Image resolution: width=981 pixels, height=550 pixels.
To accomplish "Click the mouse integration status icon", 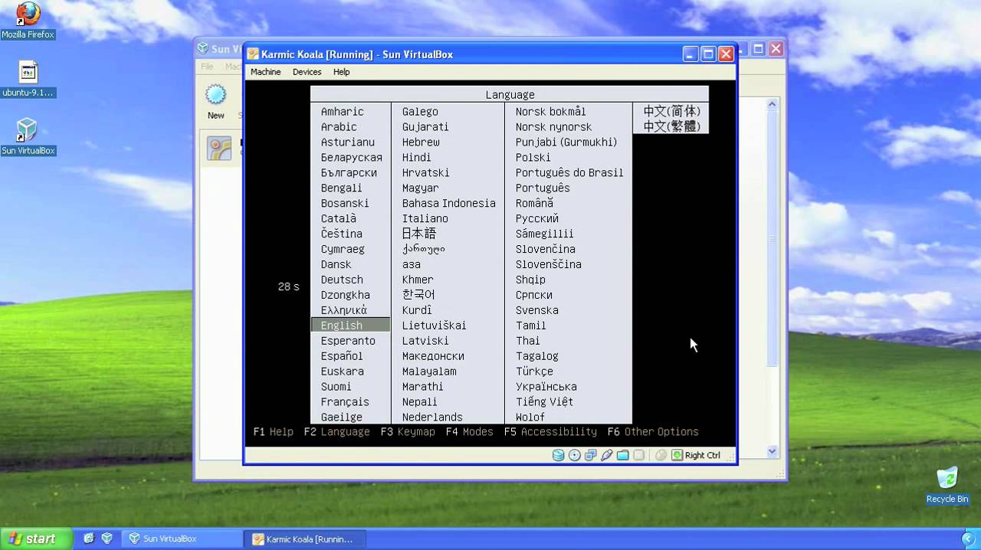I will click(661, 455).
